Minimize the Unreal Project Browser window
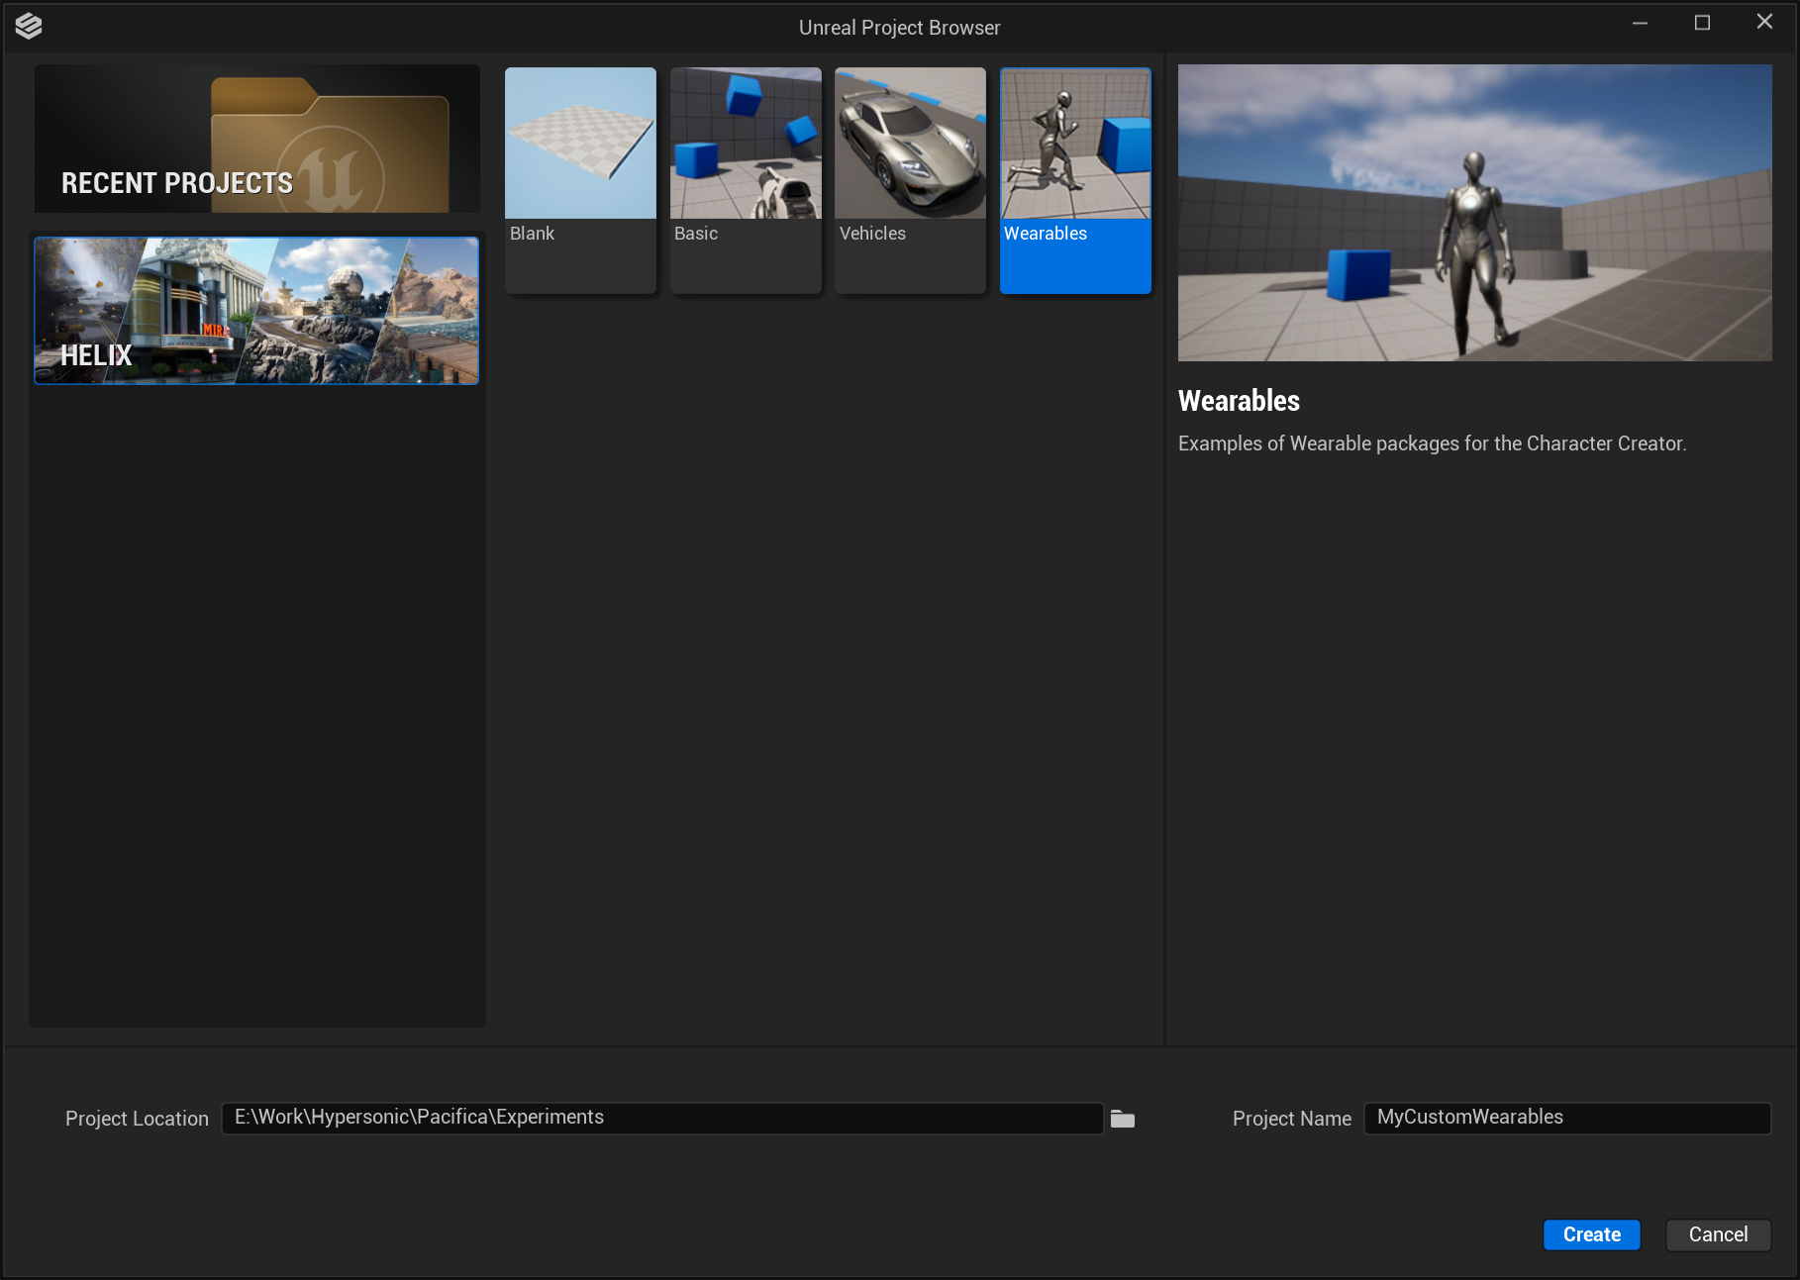1800x1280 pixels. (x=1640, y=23)
